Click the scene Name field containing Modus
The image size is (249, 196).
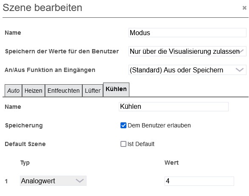tap(187, 33)
